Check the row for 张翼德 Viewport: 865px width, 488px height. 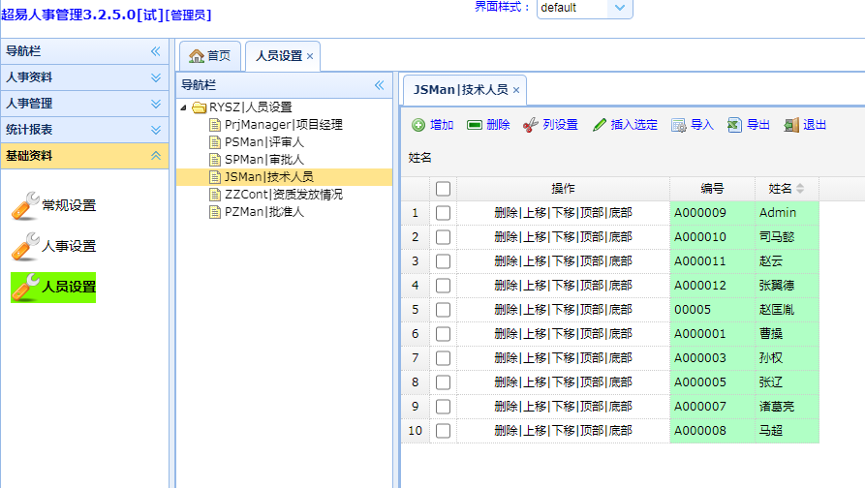pos(443,286)
